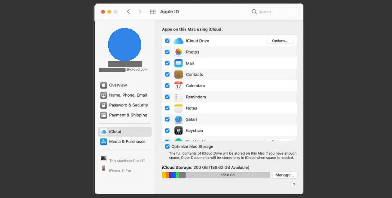Click the Overview Apple logo icon
Viewport: 392px width, 198px height.
pyautogui.click(x=103, y=85)
